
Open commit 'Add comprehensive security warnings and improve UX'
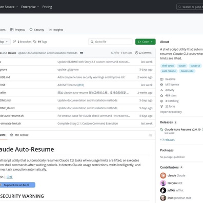[x=91, y=77]
